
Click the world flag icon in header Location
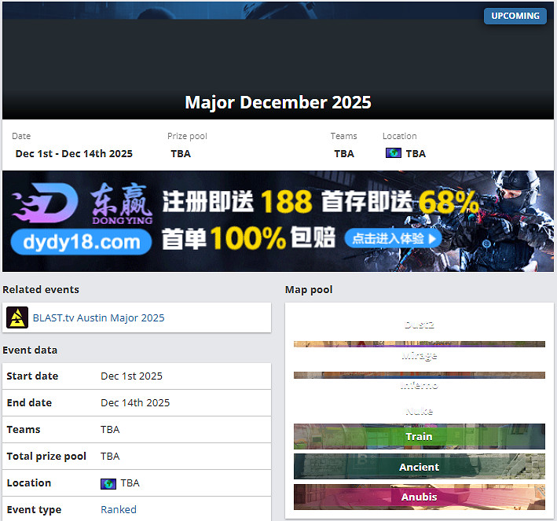(x=394, y=153)
